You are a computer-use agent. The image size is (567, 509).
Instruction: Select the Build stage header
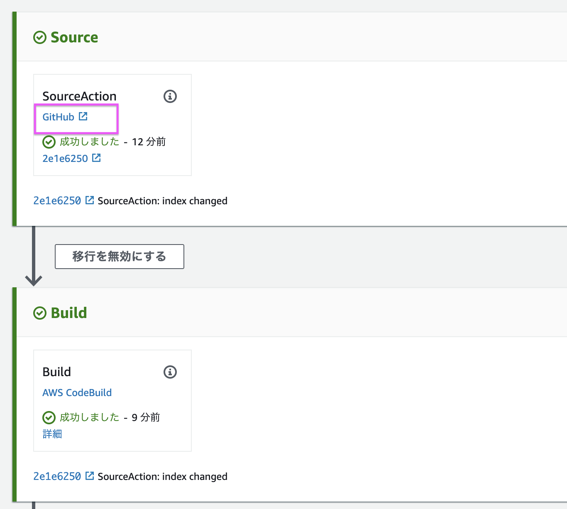69,313
